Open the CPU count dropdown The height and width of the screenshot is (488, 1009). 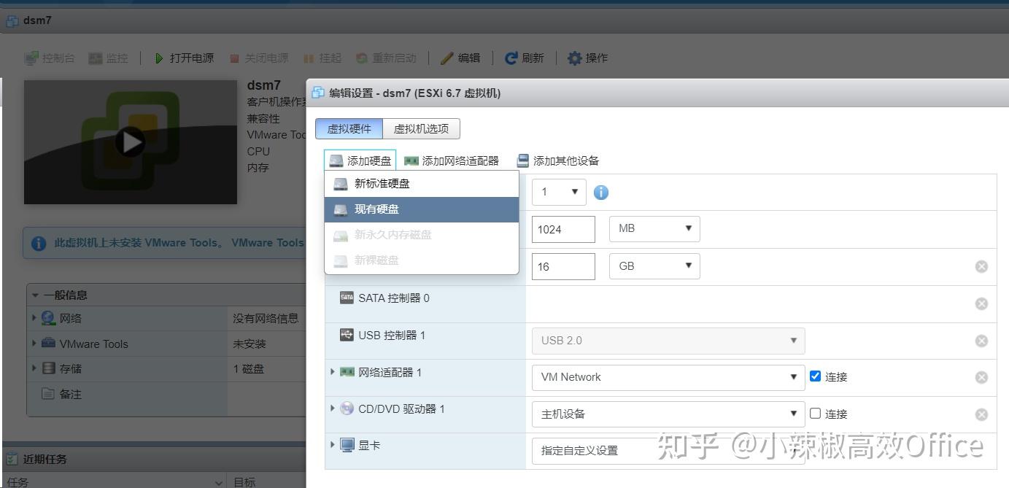pyautogui.click(x=559, y=193)
